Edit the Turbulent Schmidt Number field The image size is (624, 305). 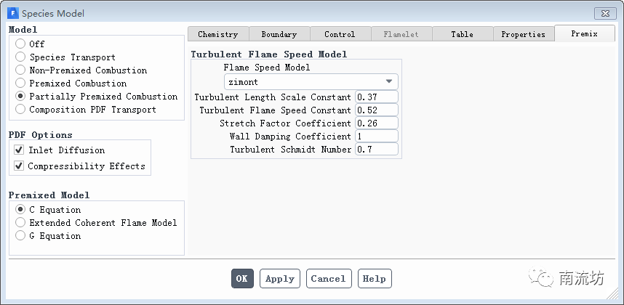pos(376,150)
